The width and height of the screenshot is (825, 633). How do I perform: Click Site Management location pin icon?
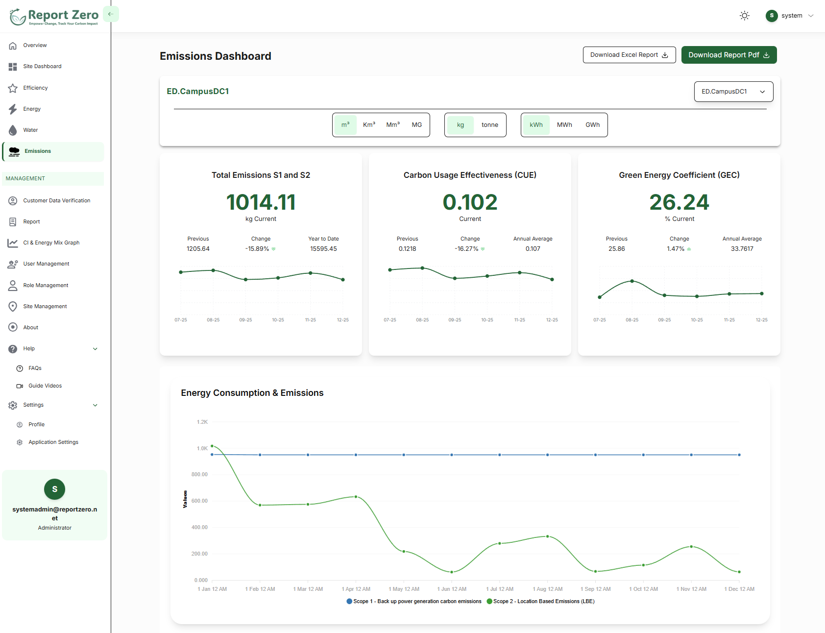point(13,307)
